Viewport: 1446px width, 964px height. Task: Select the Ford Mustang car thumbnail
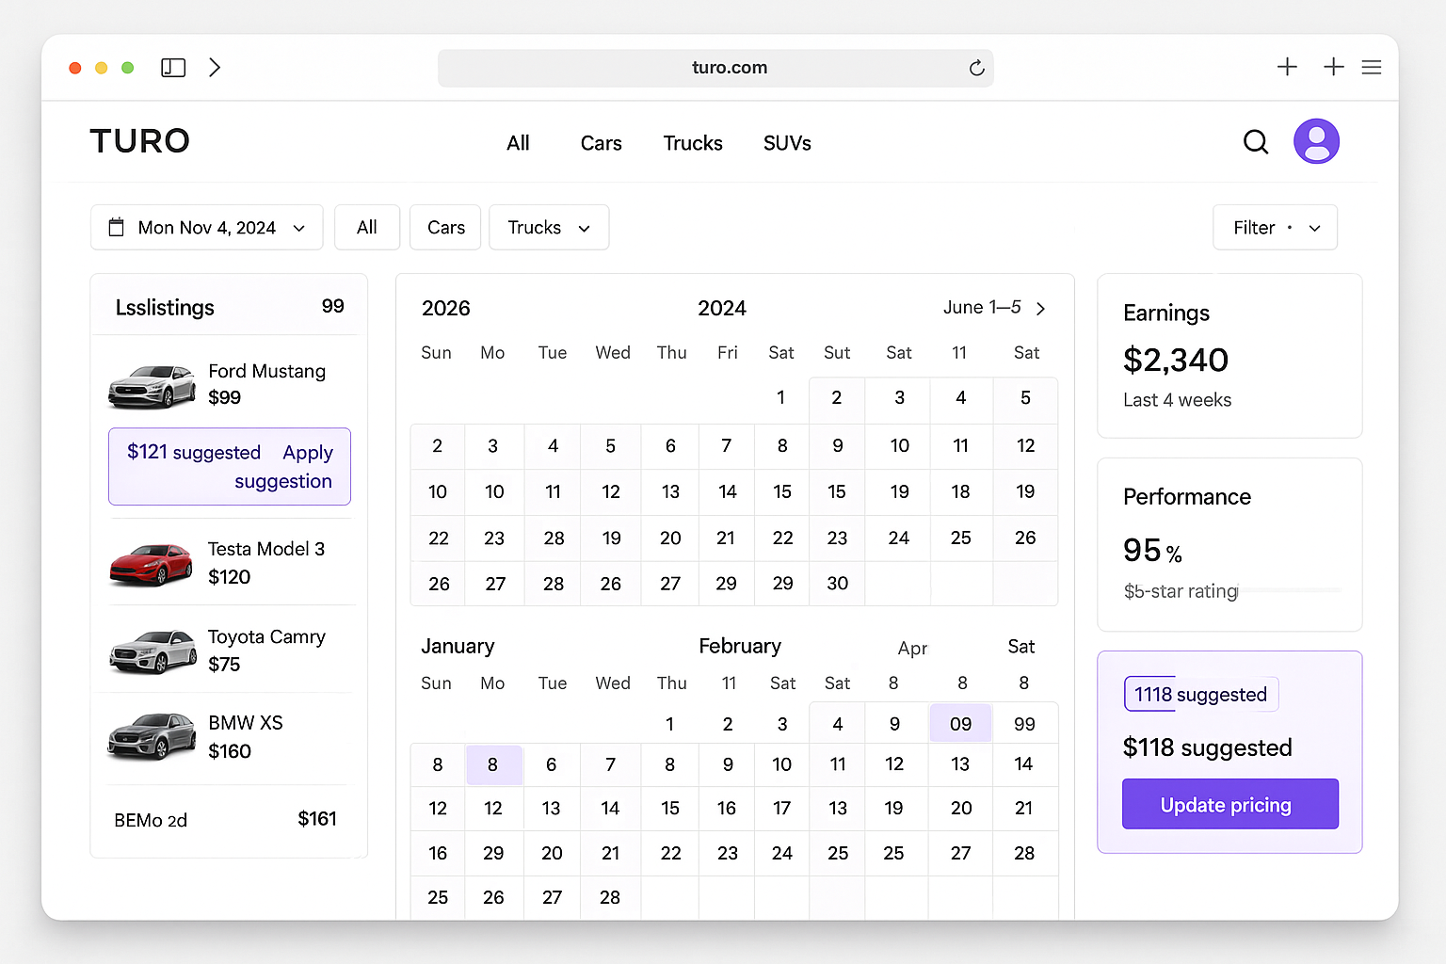[153, 386]
